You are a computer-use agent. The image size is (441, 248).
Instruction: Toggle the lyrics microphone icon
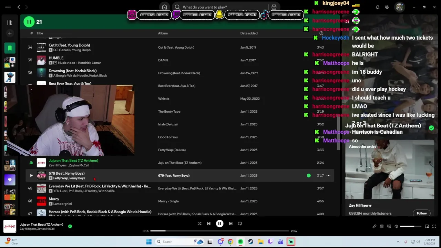(375, 226)
